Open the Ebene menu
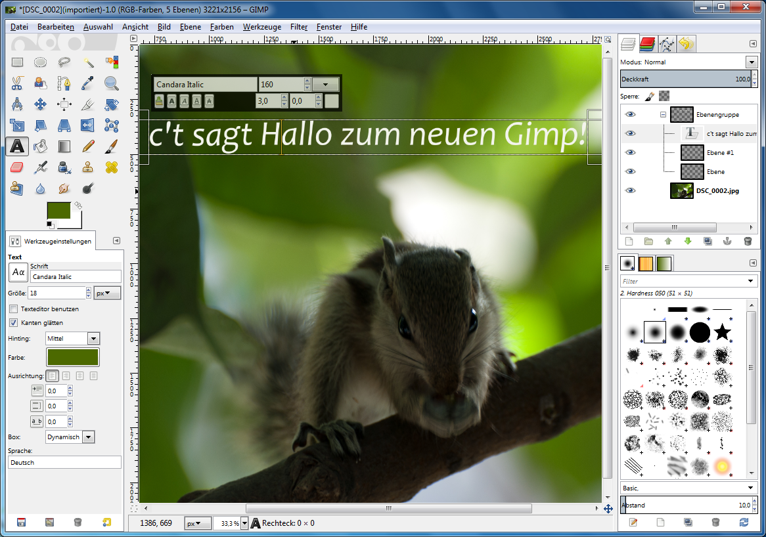 [190, 27]
